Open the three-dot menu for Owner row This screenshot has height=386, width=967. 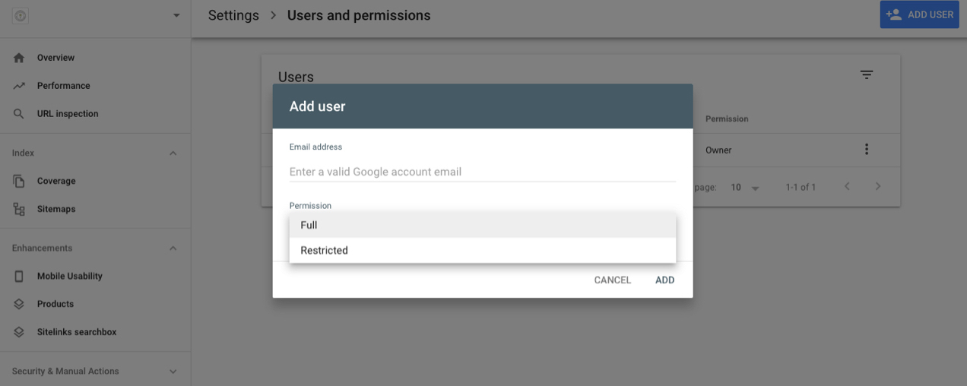(x=866, y=150)
